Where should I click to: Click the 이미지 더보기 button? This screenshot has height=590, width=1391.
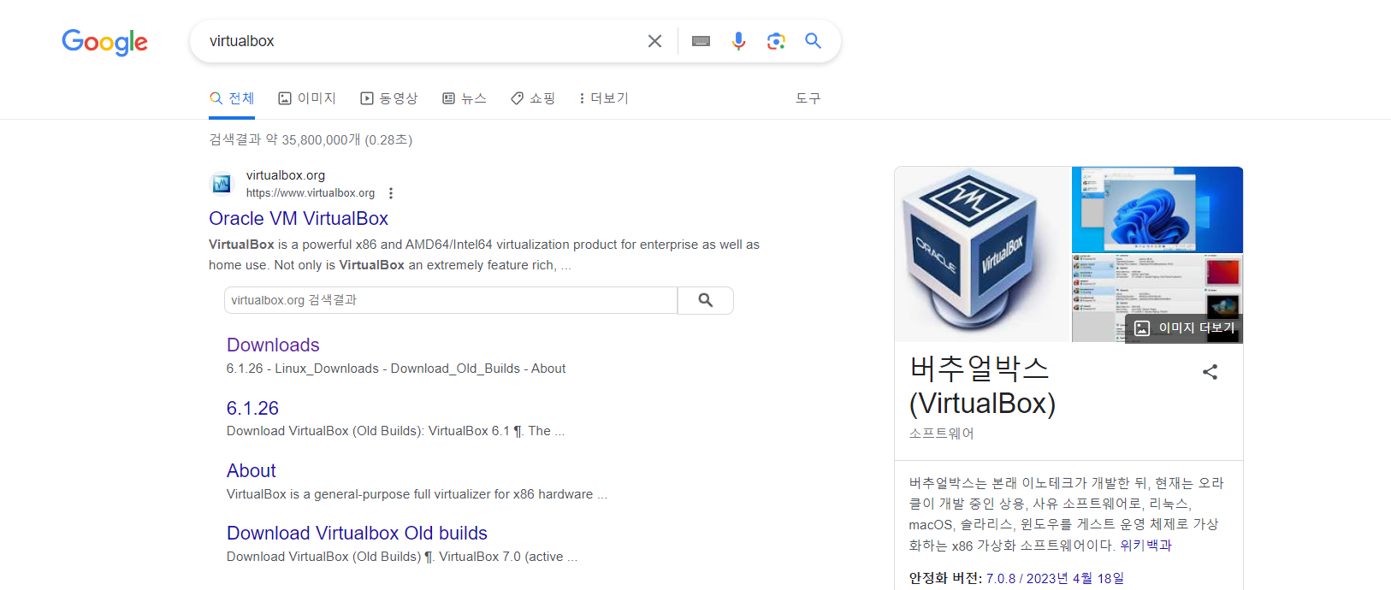pos(1185,327)
